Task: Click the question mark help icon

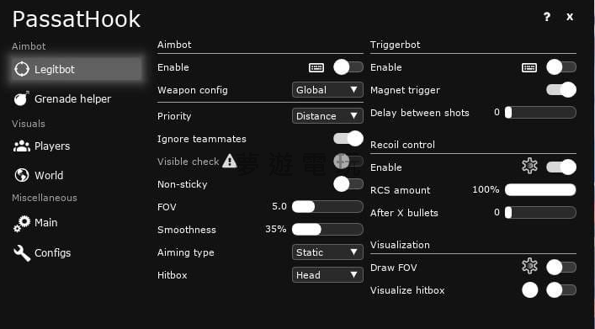Action: click(x=546, y=17)
